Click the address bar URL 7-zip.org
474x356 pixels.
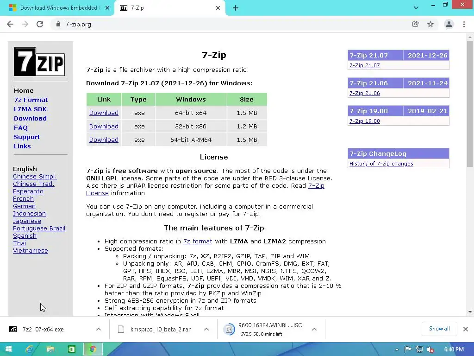(x=78, y=24)
